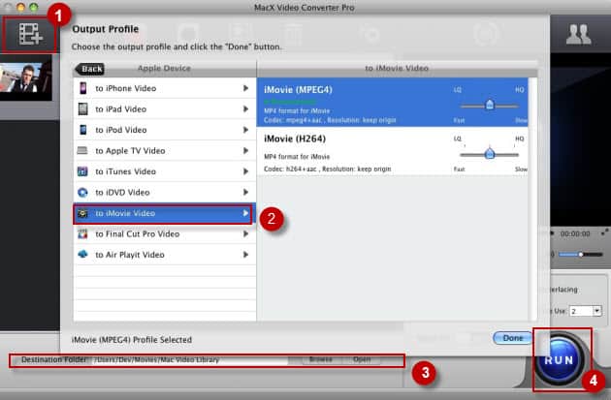Image resolution: width=611 pixels, height=400 pixels.
Task: Click the 'Apple Device' column header
Action: (164, 68)
